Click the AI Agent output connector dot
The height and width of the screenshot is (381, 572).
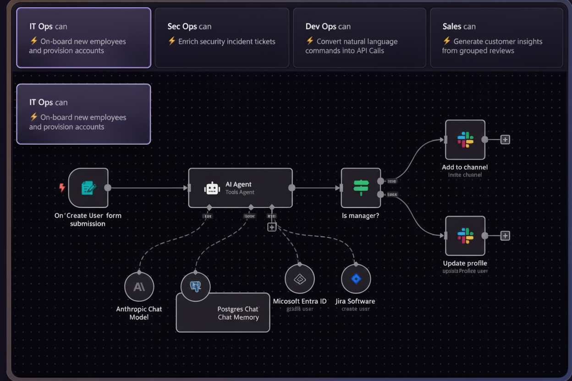coord(291,188)
